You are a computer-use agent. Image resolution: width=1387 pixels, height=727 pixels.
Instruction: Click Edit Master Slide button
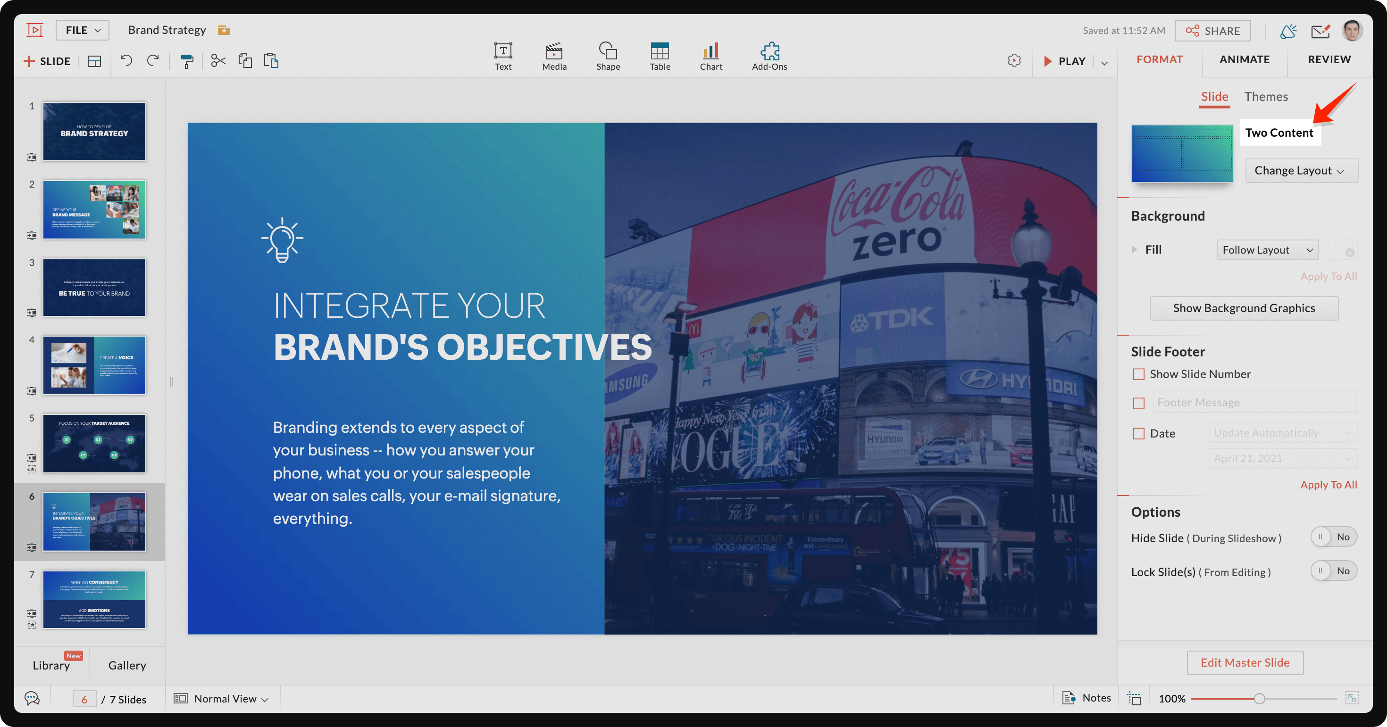point(1245,662)
